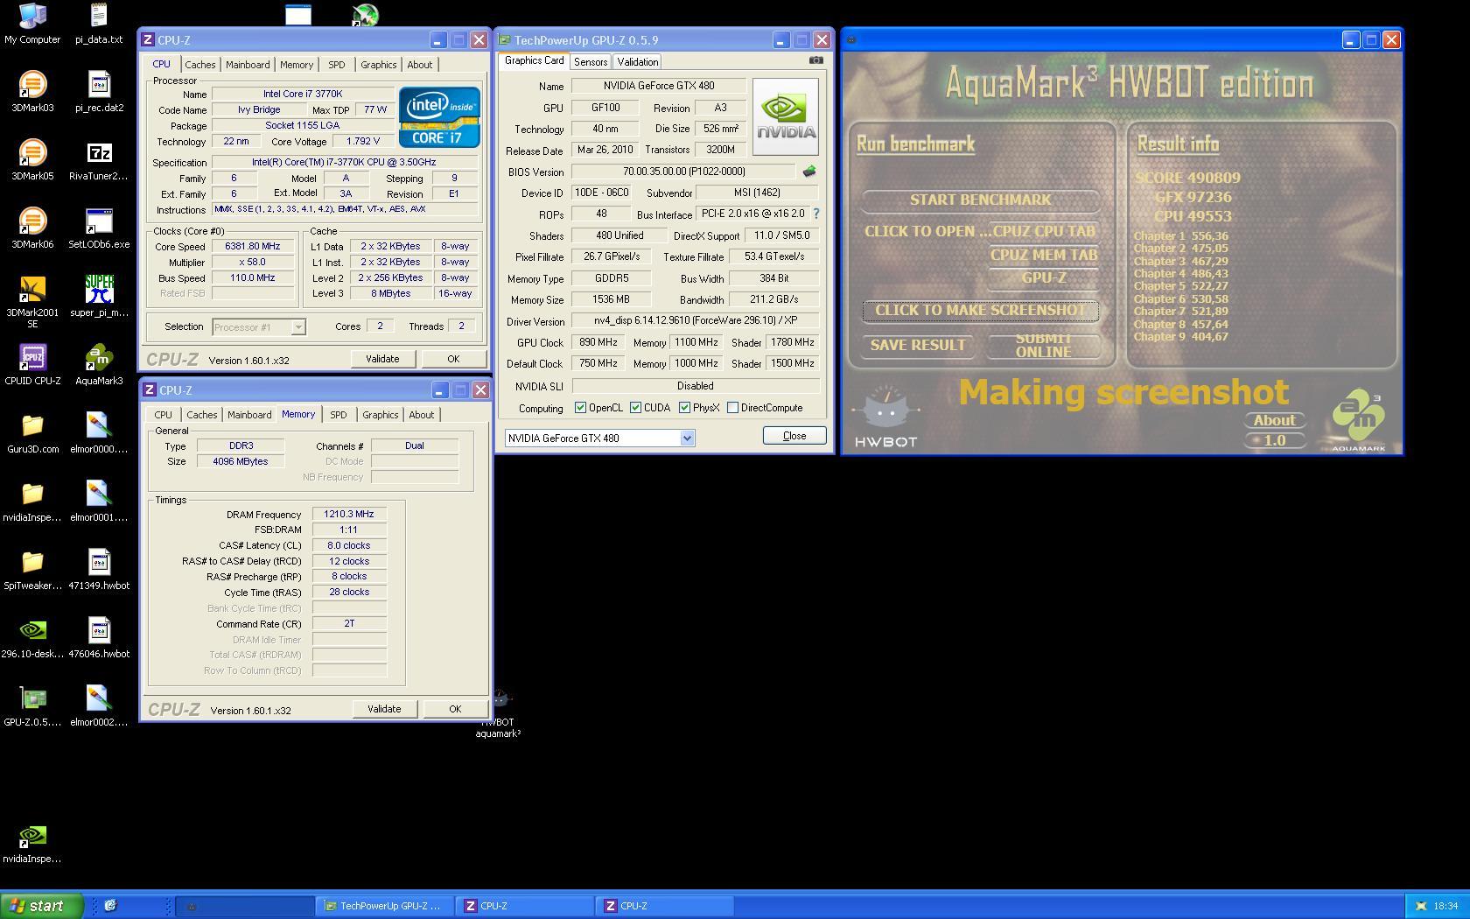1470x919 pixels.
Task: Select elmor0001 image file icon
Action: point(99,502)
